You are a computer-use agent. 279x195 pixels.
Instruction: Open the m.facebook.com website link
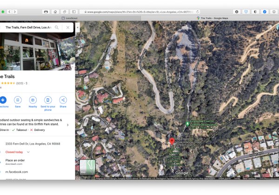tap(17, 172)
